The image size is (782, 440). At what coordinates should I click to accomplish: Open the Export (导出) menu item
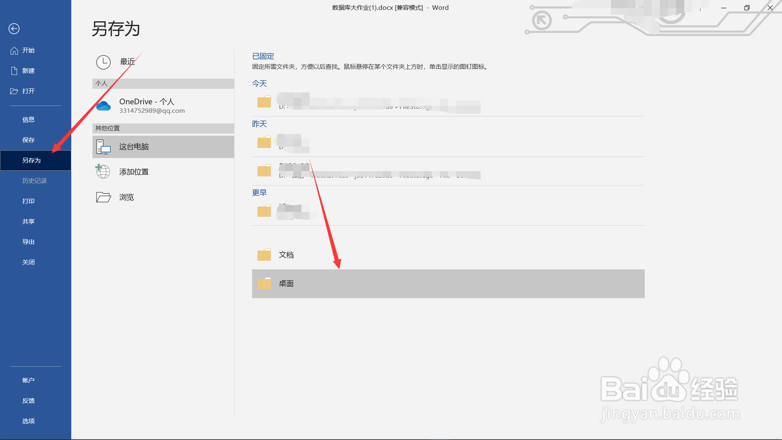(x=29, y=242)
